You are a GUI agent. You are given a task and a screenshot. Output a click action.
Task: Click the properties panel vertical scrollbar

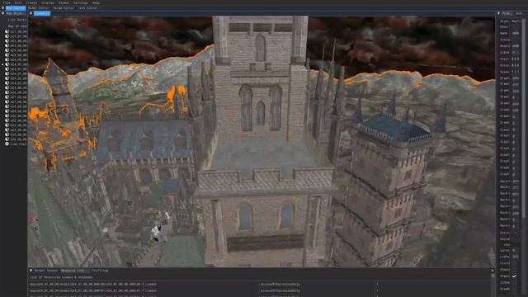[x=524, y=118]
